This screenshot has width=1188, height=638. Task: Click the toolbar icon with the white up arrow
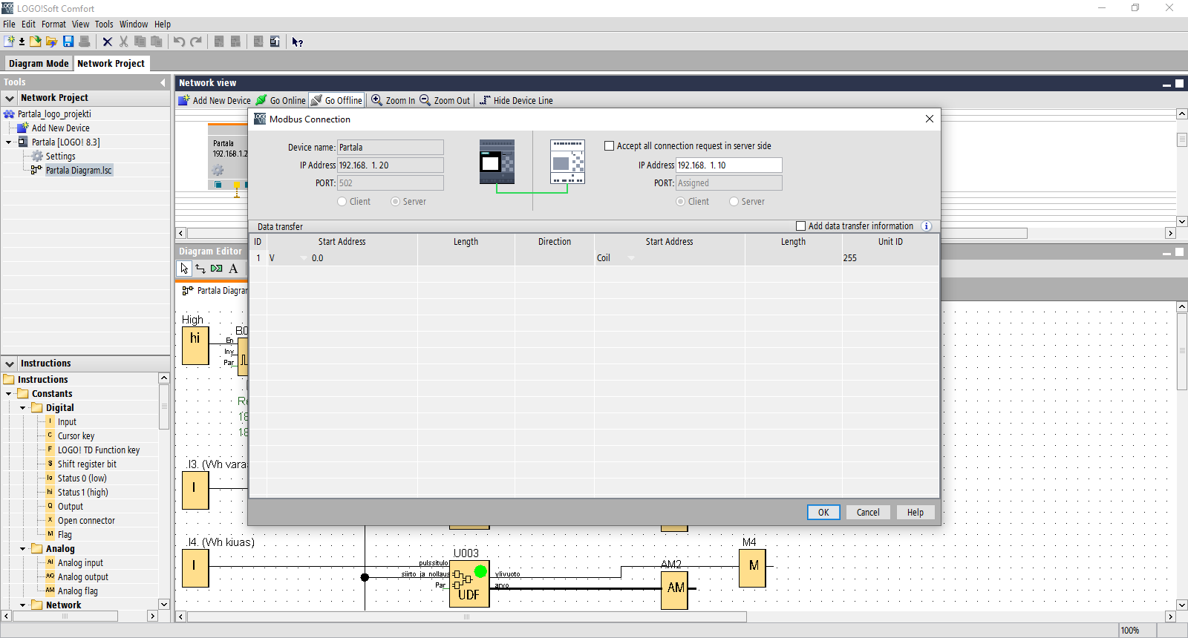[275, 42]
